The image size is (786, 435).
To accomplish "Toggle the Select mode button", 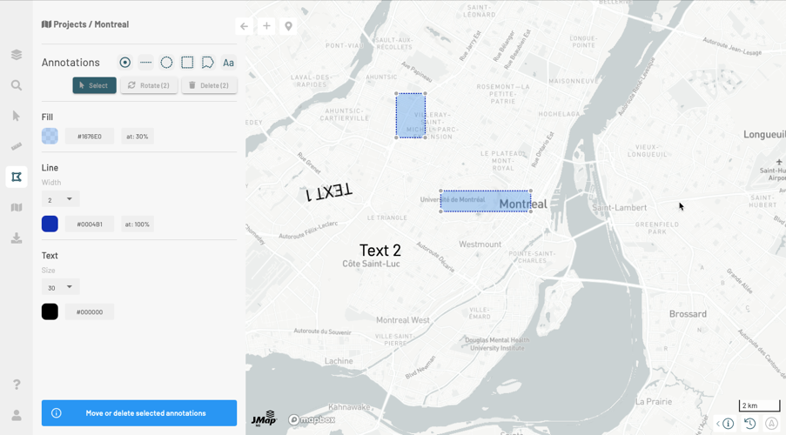I will click(x=94, y=85).
